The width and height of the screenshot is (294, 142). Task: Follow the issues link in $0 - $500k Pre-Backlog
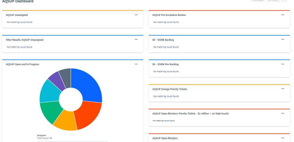tap(169, 71)
